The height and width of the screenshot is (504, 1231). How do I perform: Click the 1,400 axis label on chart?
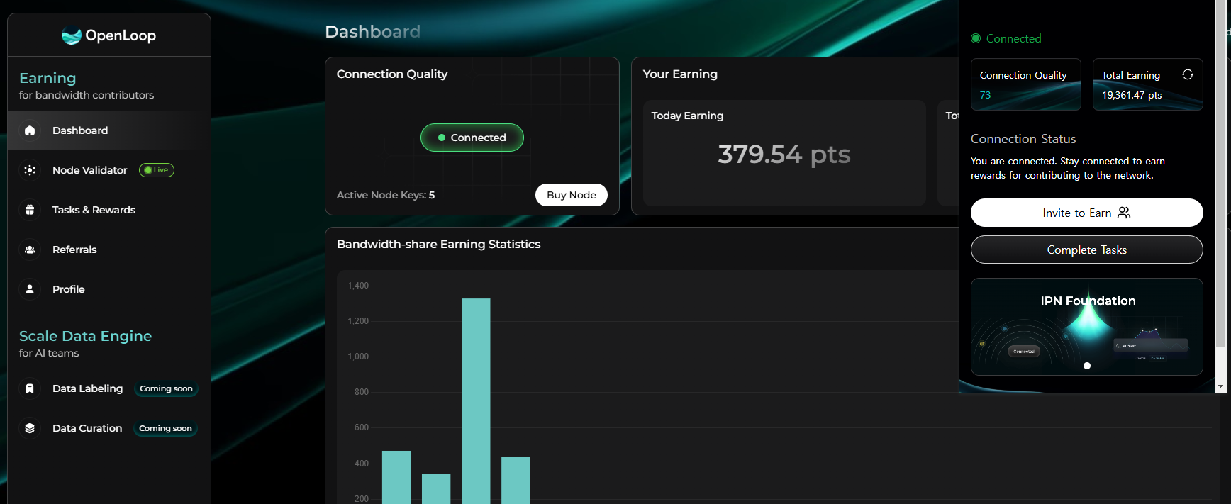tap(358, 286)
